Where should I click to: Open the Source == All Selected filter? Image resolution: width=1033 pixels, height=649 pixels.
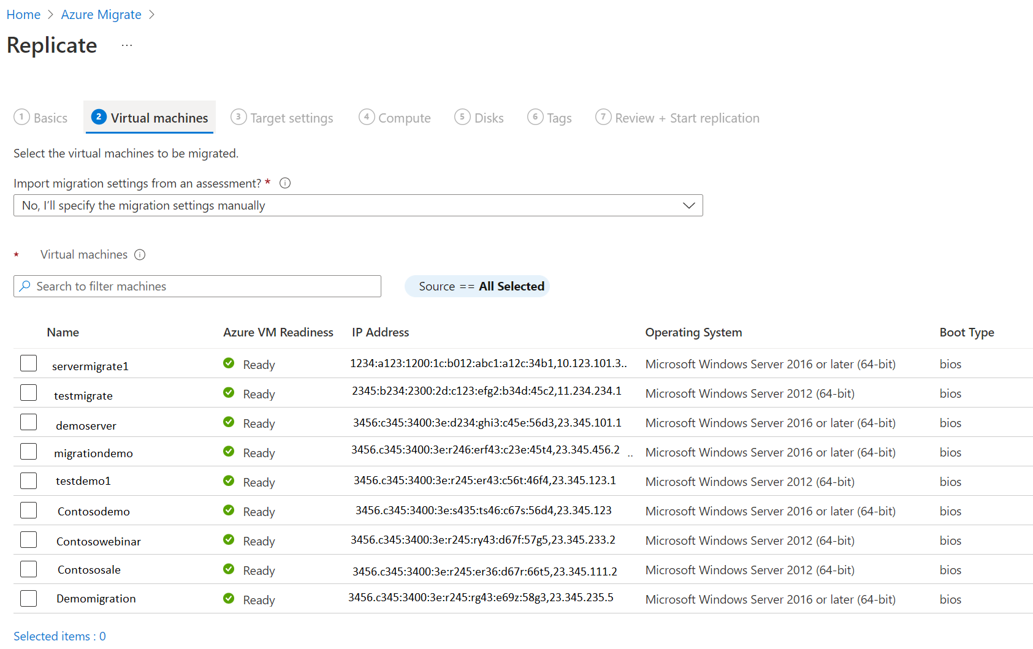click(477, 286)
